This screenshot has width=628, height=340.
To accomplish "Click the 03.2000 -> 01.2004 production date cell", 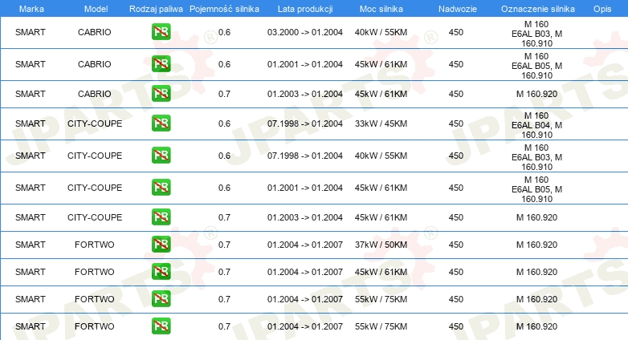I will pos(305,32).
